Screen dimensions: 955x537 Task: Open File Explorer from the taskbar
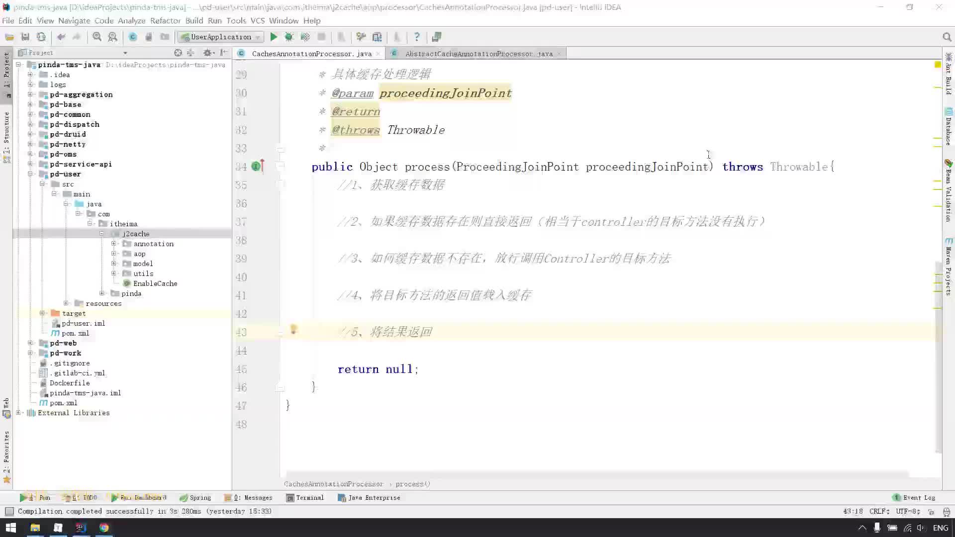(x=35, y=528)
